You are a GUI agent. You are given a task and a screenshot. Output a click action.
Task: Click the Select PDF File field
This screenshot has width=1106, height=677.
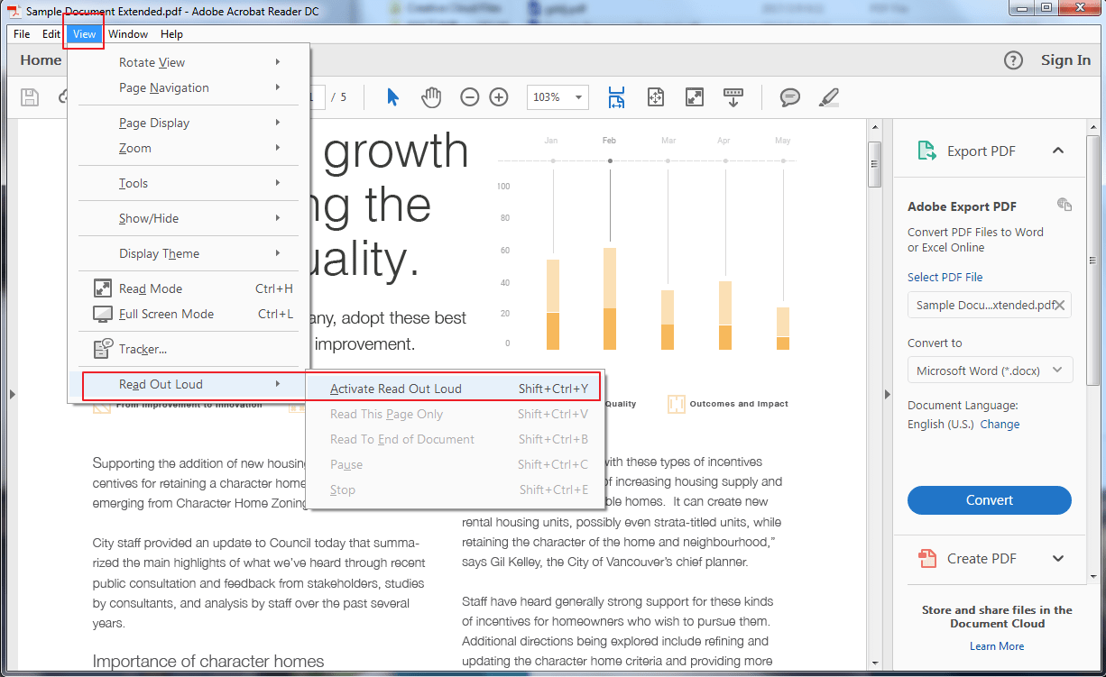pos(990,305)
